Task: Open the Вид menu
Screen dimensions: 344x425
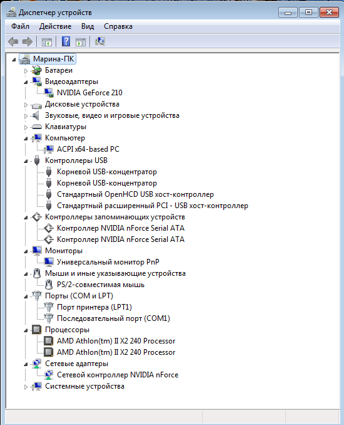Action: tap(88, 26)
